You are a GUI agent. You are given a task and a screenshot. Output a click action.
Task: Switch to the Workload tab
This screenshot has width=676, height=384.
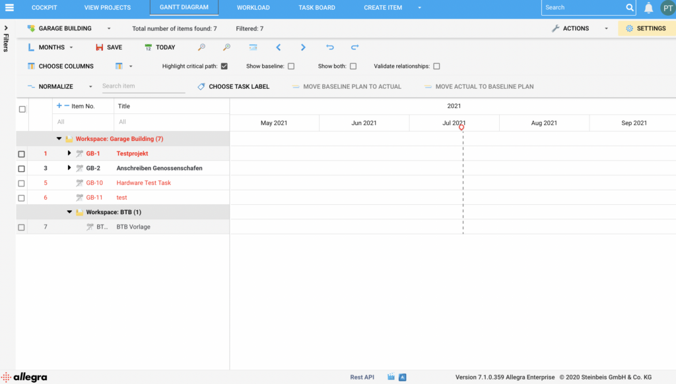click(x=253, y=8)
